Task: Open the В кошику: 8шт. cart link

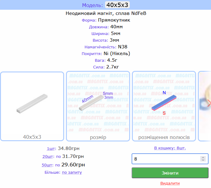Action: (170, 148)
